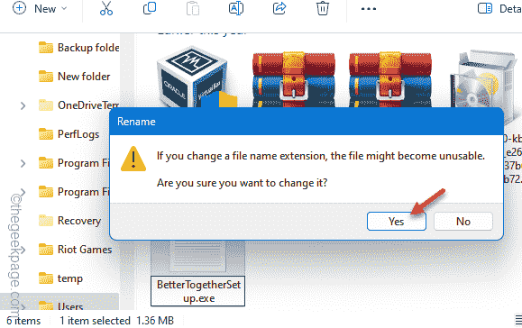
Task: Click the Yes button in Rename dialog
Action: coord(396,221)
